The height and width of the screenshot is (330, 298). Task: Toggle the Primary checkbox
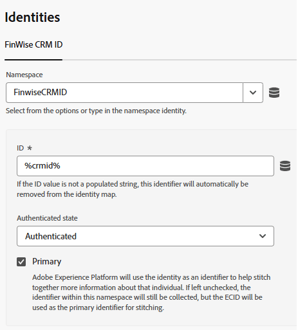coord(21,262)
